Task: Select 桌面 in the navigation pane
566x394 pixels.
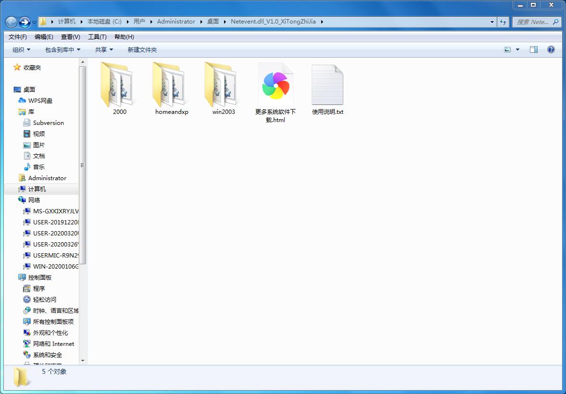Action: click(29, 89)
